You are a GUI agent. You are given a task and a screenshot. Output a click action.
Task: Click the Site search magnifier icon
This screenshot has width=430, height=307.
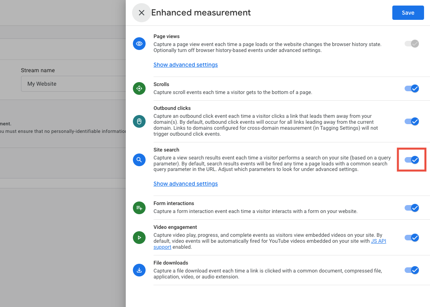[139, 160]
